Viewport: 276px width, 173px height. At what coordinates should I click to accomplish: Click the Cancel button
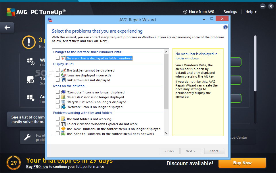(x=214, y=151)
